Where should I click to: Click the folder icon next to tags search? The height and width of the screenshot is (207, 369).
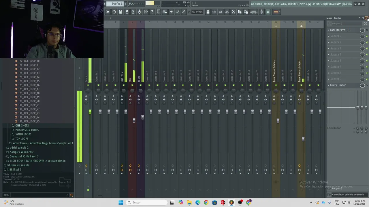pos(67,195)
